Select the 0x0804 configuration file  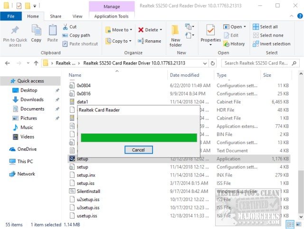(x=179, y=85)
